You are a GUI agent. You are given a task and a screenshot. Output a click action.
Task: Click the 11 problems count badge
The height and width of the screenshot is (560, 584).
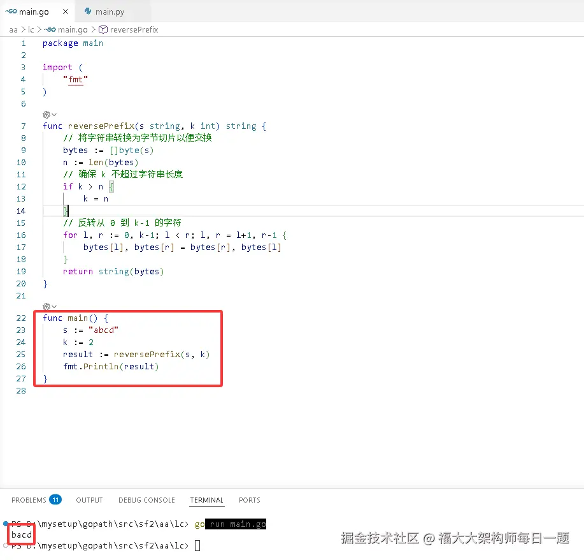pos(55,499)
